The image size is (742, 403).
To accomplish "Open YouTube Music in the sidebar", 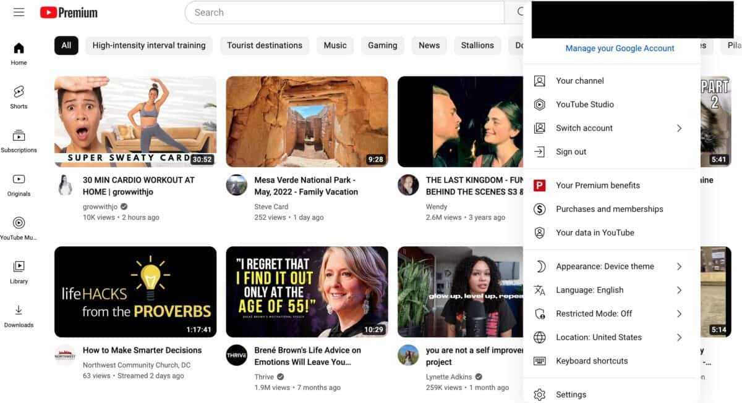I will (19, 229).
